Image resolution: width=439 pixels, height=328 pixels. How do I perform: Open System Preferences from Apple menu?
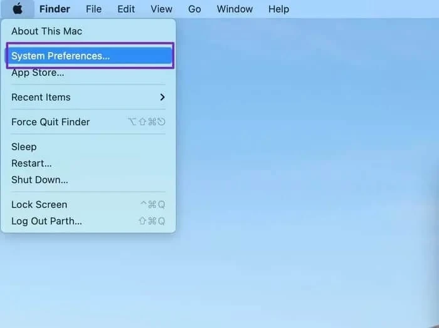point(60,56)
